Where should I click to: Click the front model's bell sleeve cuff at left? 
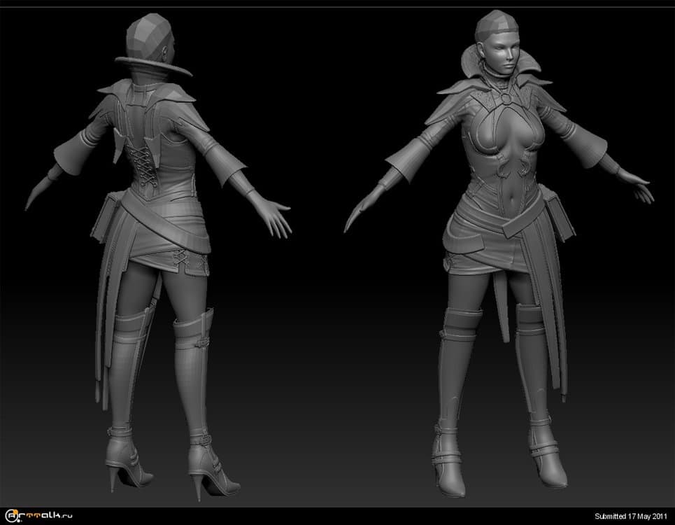pyautogui.click(x=399, y=169)
